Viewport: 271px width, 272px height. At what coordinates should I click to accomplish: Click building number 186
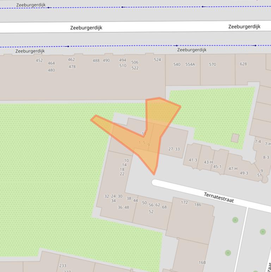pyautogui.click(x=197, y=205)
